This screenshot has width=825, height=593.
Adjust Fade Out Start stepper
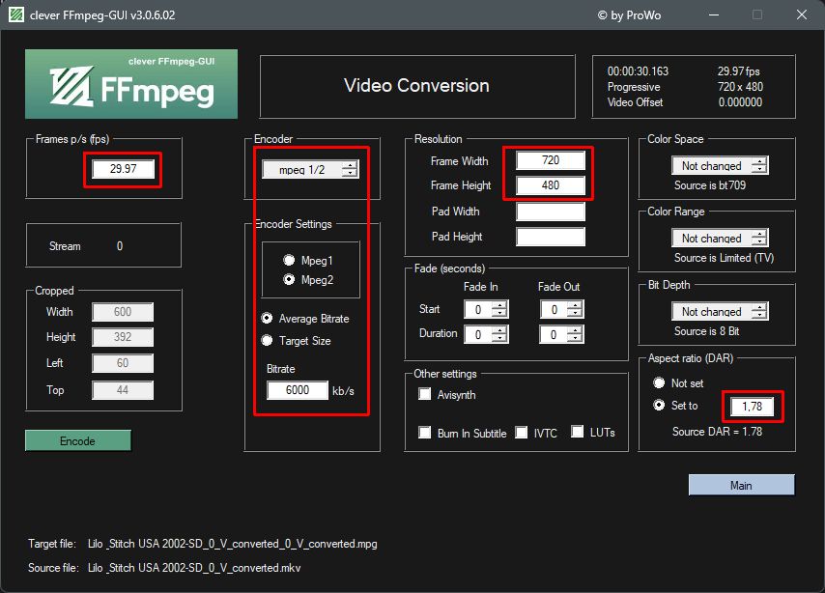coord(576,309)
